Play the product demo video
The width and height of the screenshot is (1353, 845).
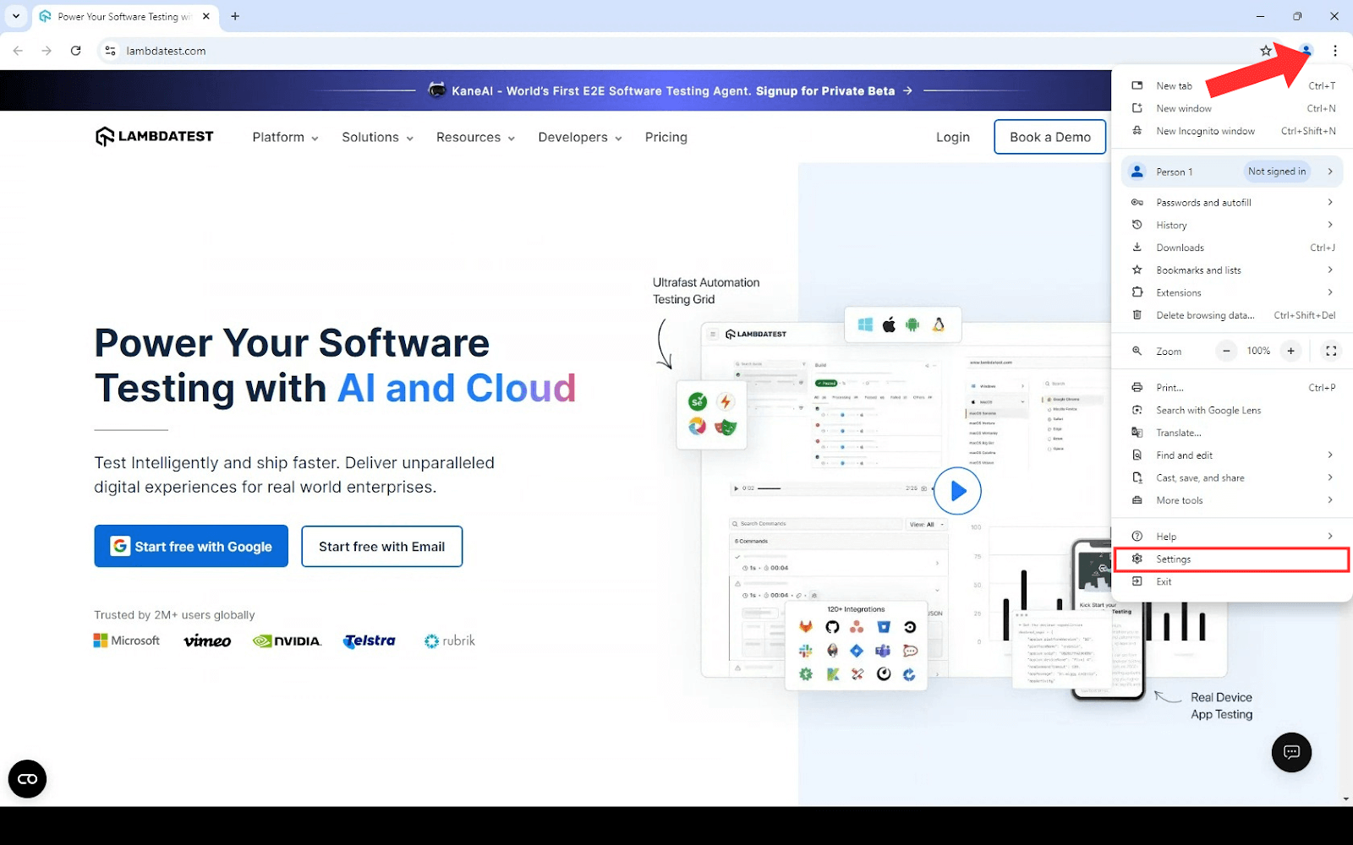957,491
